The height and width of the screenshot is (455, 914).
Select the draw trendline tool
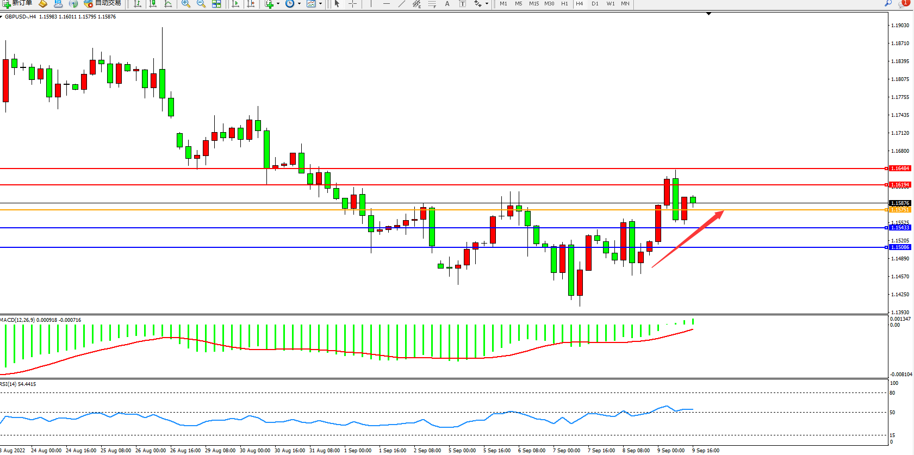[401, 4]
